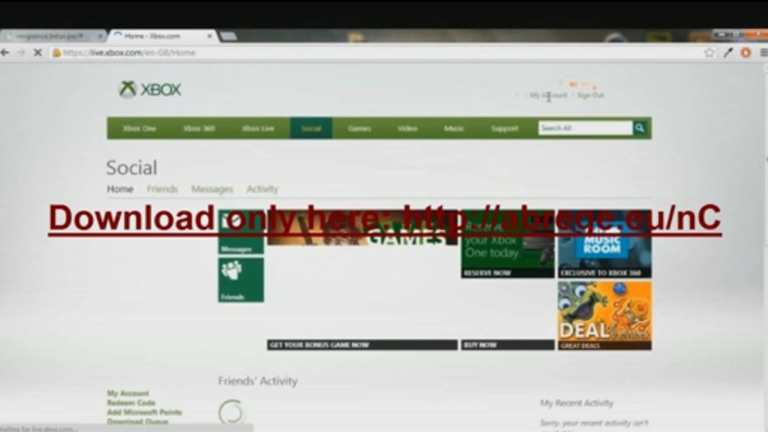Click the Redeem Code link
Image resolution: width=768 pixels, height=432 pixels.
coord(131,403)
